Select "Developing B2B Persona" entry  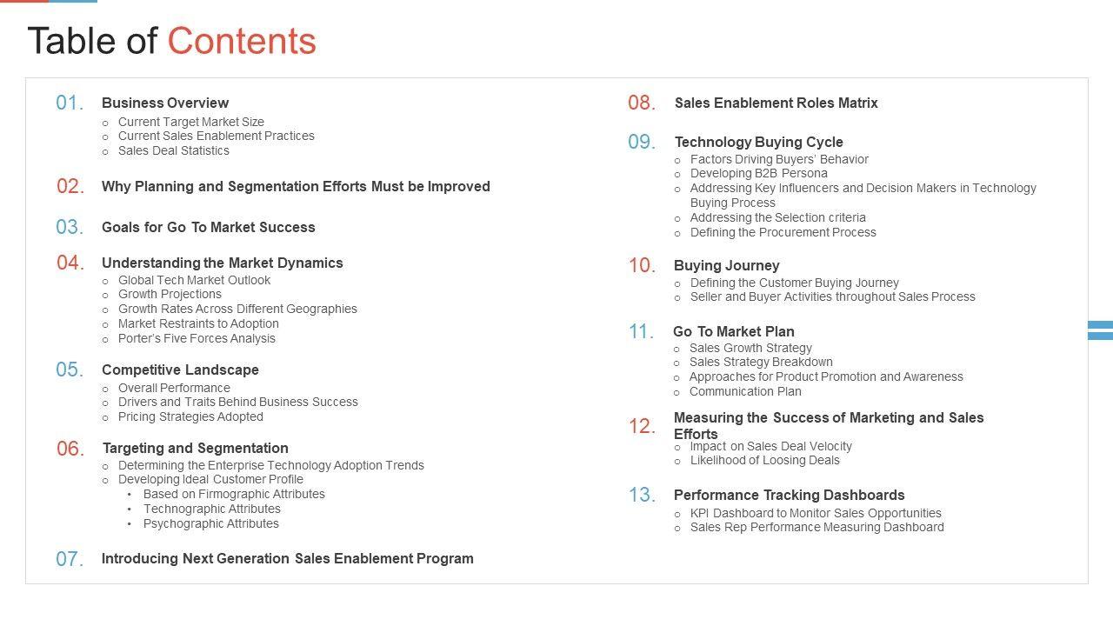pyautogui.click(x=758, y=173)
